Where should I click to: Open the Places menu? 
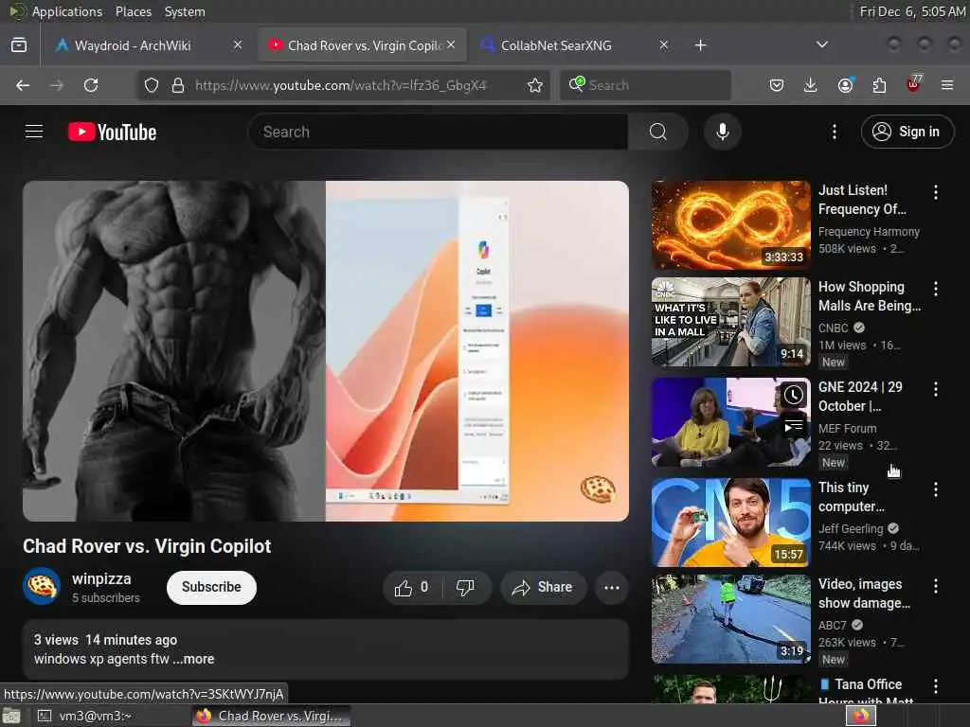(x=133, y=11)
